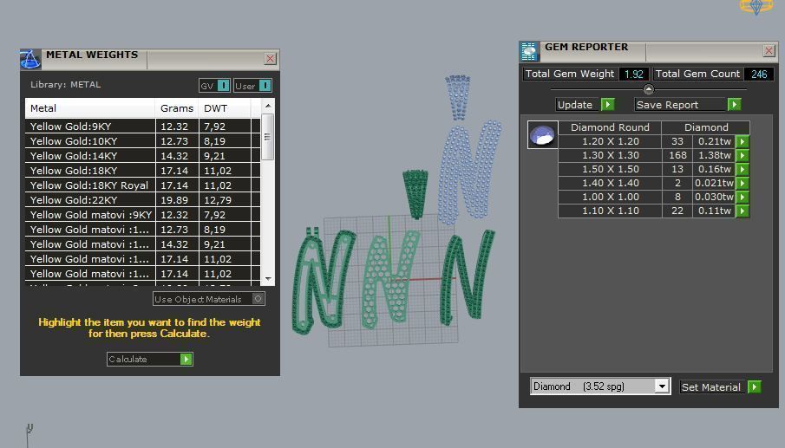Click the Metal Weights scale icon

[x=30, y=59]
